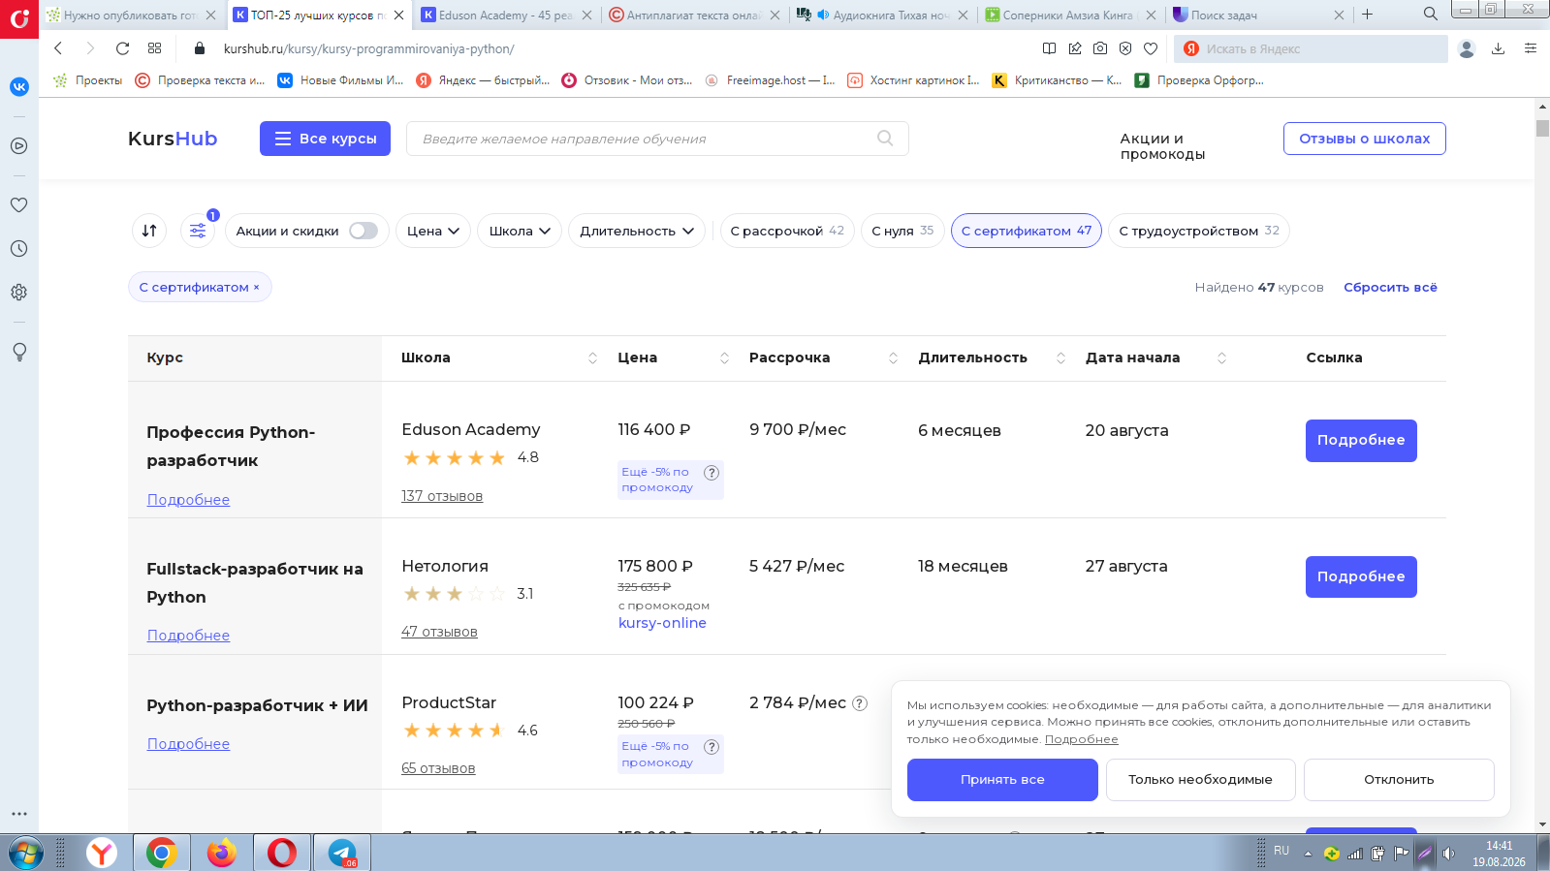1550x871 pixels.
Task: Expand the Длительность filter dropdown
Action: click(637, 231)
